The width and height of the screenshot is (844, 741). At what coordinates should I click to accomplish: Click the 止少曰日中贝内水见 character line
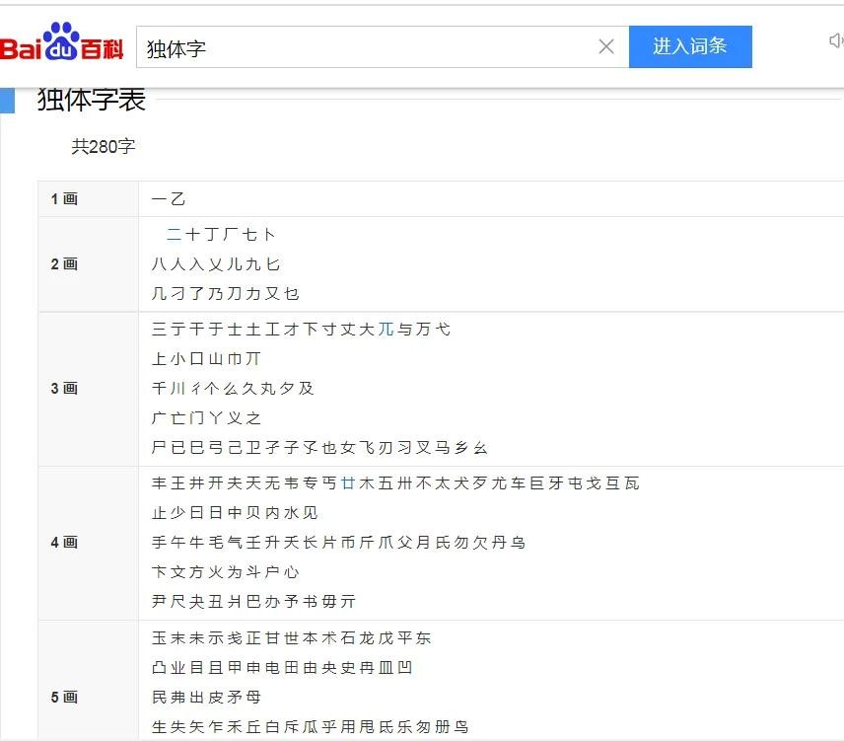235,513
